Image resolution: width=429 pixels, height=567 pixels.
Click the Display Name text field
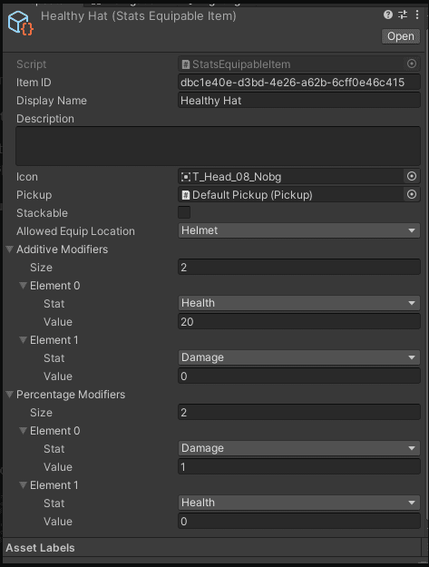[299, 100]
